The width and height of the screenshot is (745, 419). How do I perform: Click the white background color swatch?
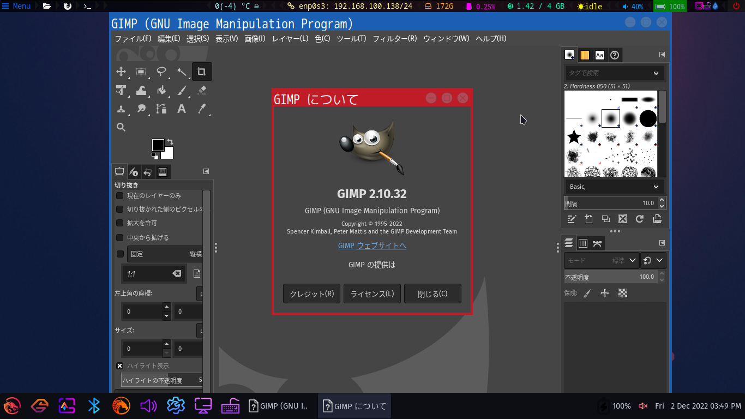coord(169,154)
